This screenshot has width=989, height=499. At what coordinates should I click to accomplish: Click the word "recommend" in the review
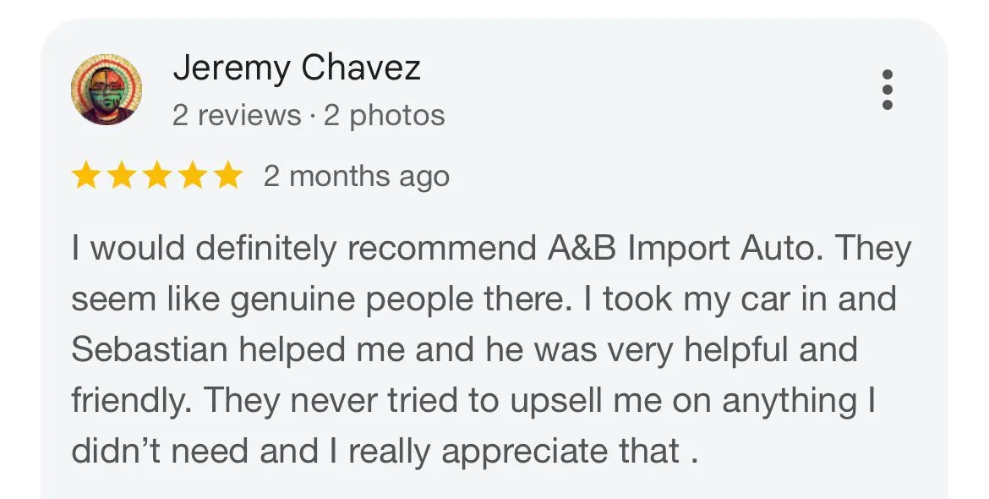(x=441, y=249)
